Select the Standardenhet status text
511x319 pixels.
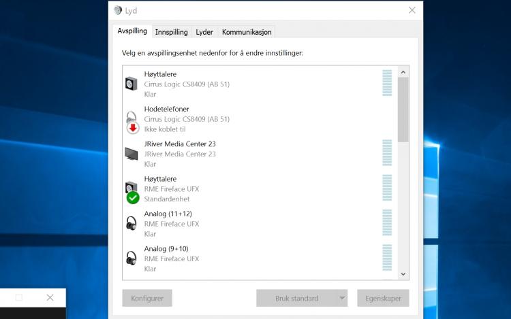click(166, 199)
